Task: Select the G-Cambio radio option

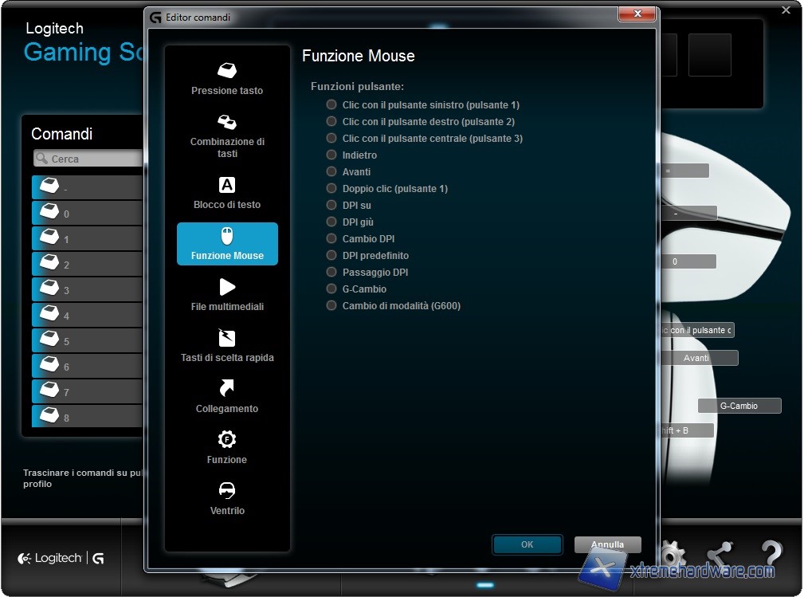Action: click(331, 289)
